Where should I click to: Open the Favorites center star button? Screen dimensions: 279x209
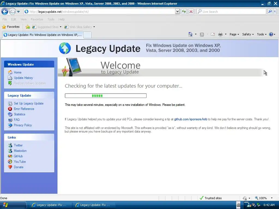point(11,27)
